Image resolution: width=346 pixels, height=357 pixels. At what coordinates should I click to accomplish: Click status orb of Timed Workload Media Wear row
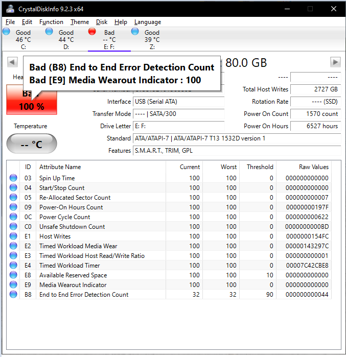(13, 246)
